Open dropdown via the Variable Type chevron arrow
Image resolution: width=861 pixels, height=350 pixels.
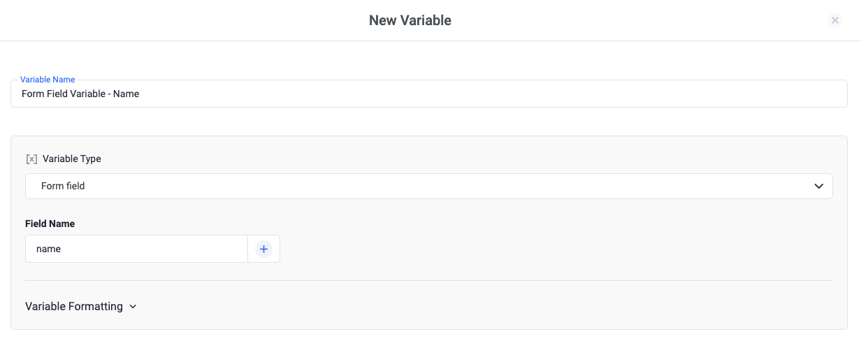pos(819,186)
